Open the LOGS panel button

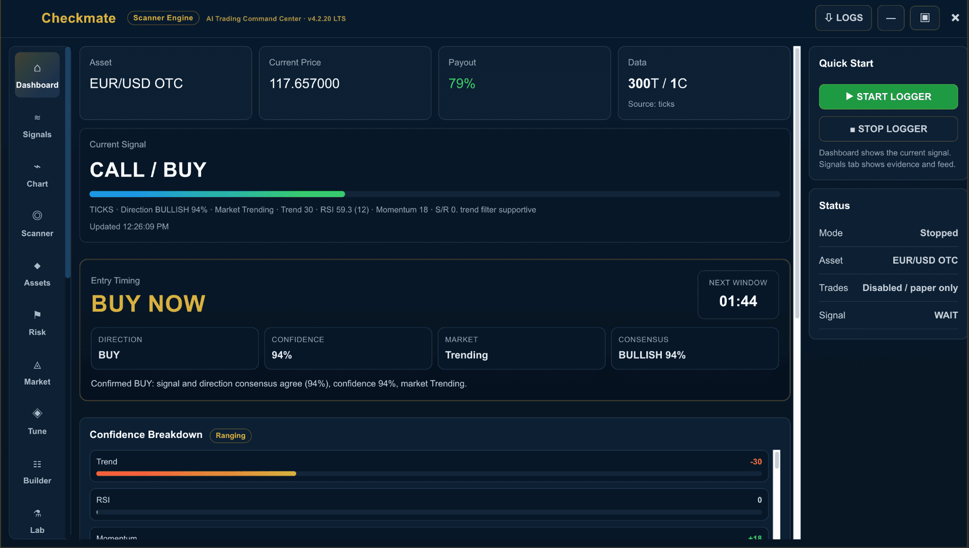click(x=843, y=18)
